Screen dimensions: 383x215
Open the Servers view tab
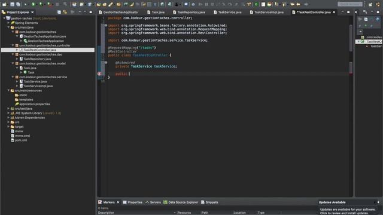point(153,202)
